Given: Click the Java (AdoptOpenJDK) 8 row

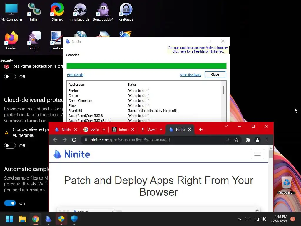Looking at the screenshot, I should [x=144, y=116].
